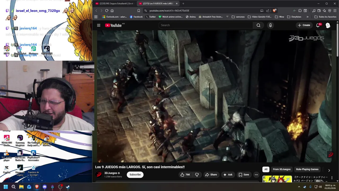339x191 pixels.
Task: Open the YouTube account avatar menu
Action: pos(328,25)
